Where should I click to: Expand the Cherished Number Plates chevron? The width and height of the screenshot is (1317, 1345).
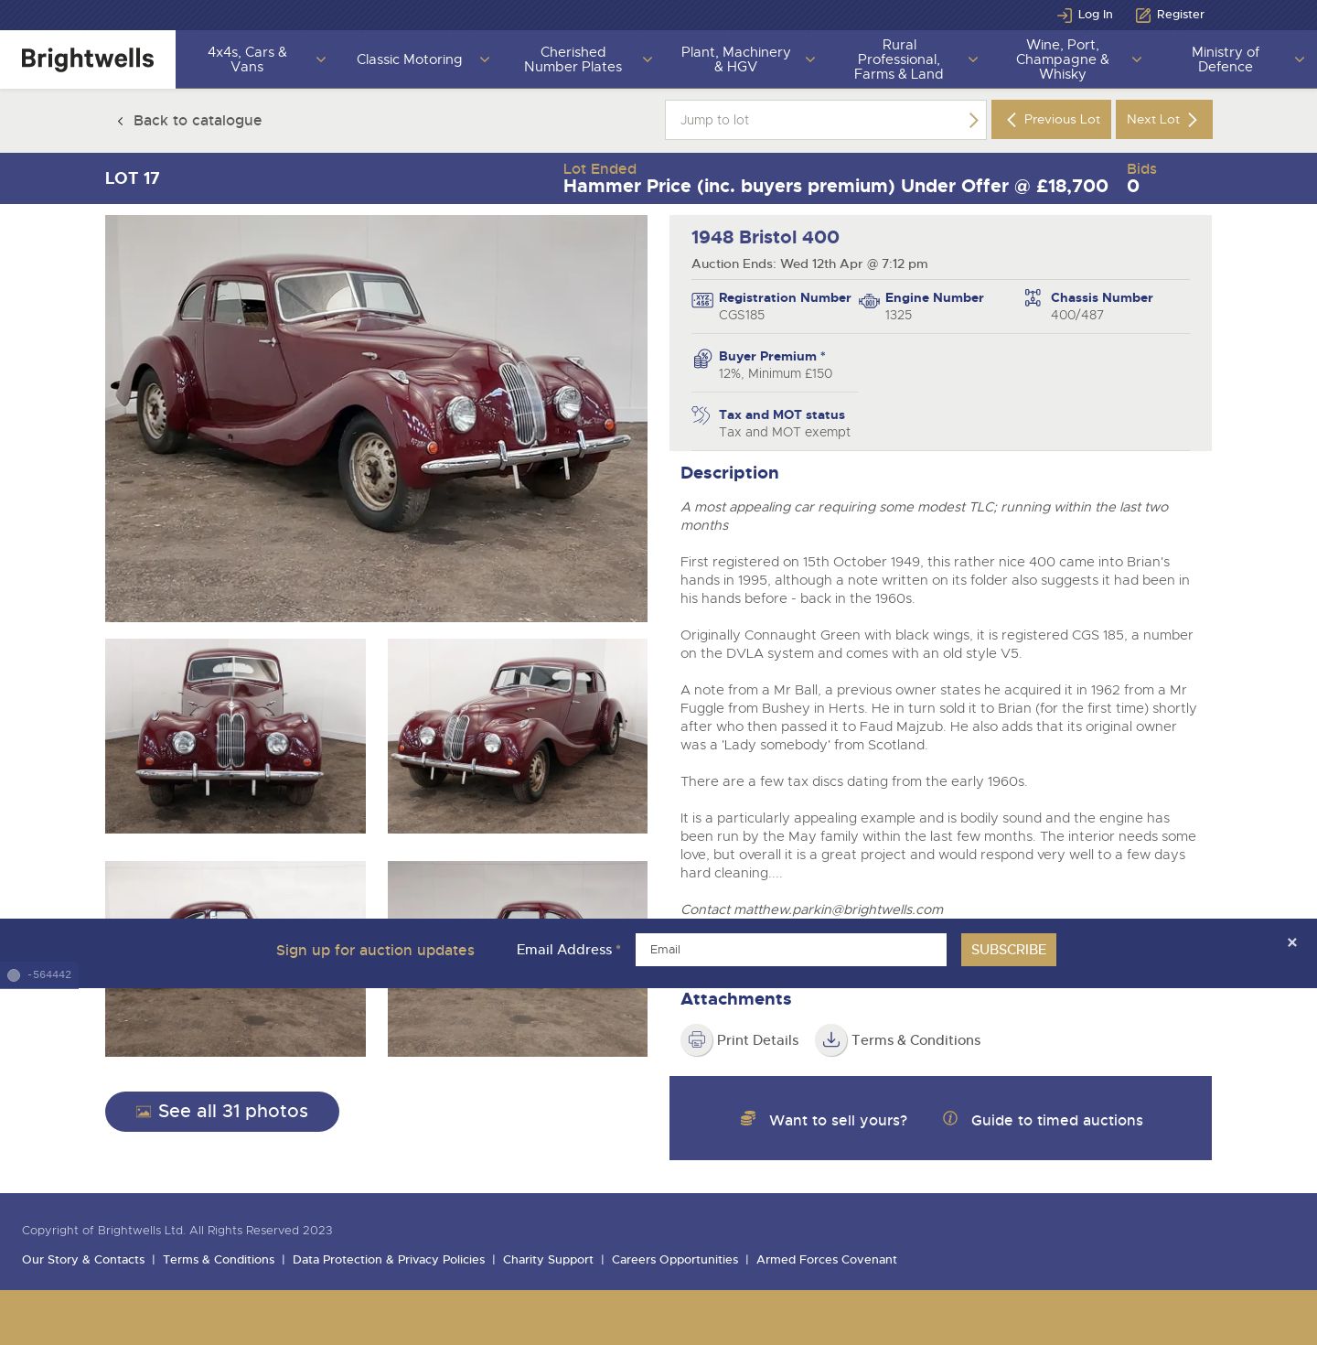(648, 59)
